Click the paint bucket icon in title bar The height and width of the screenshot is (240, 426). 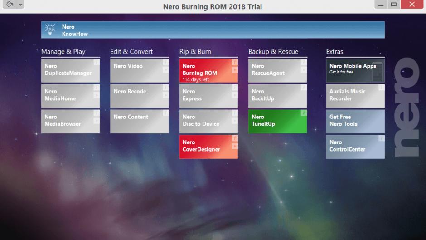point(9,5)
